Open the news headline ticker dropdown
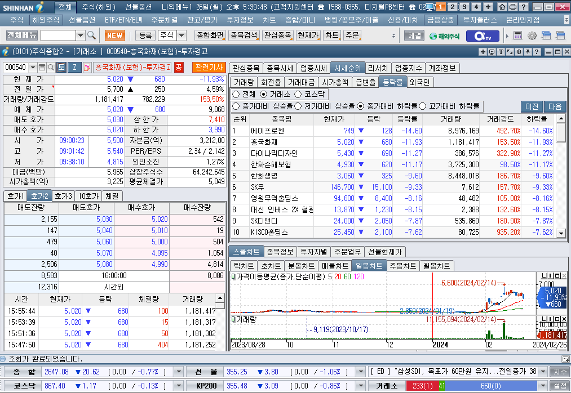Viewport: 571px width, 393px height. (543, 372)
